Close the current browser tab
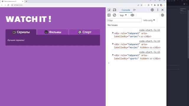 tap(22, 1)
